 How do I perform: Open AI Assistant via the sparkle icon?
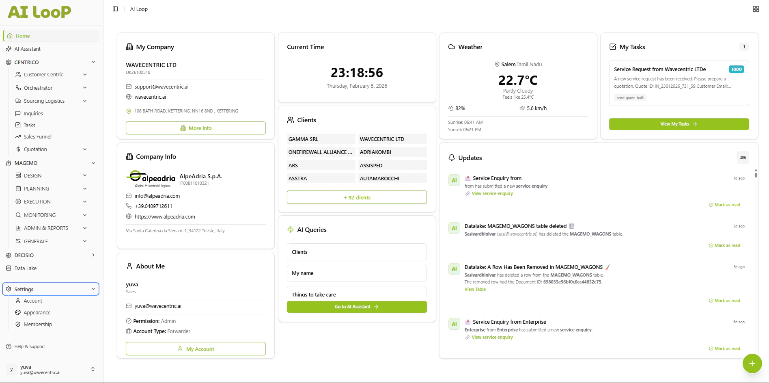click(9, 49)
